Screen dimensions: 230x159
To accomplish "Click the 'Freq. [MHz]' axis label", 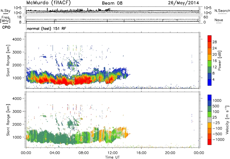I will coord(5,20).
